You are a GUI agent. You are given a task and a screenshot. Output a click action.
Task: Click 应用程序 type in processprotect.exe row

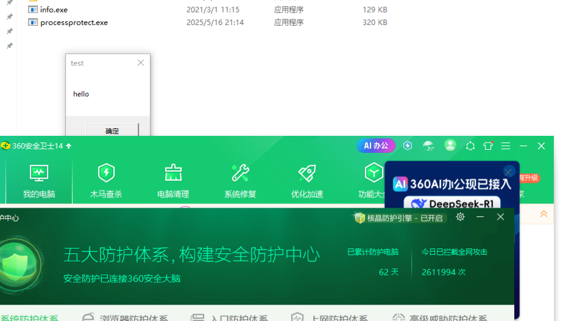point(289,23)
